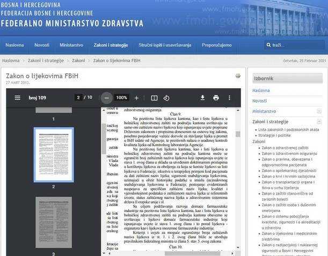Open Lista zakonskih i podzakonskih akata

point(288,130)
